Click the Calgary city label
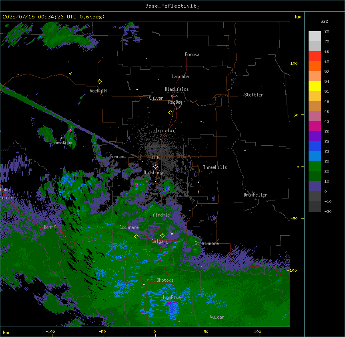 coord(160,241)
